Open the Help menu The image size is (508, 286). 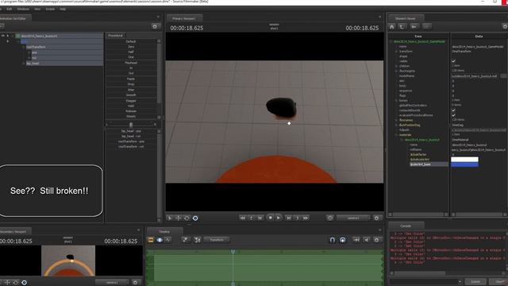pos(63,9)
